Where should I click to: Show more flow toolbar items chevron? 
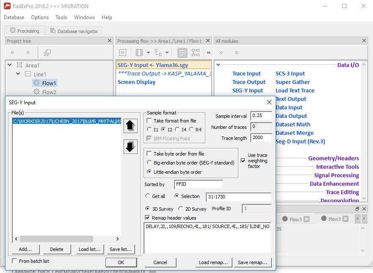[x=209, y=53]
